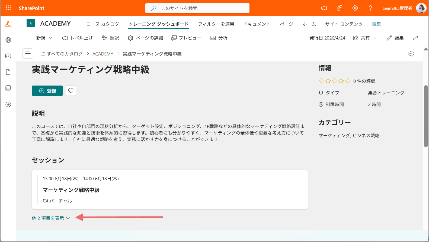Open the Learn365 admin profile picture
This screenshot has height=242, width=429.
point(421,8)
